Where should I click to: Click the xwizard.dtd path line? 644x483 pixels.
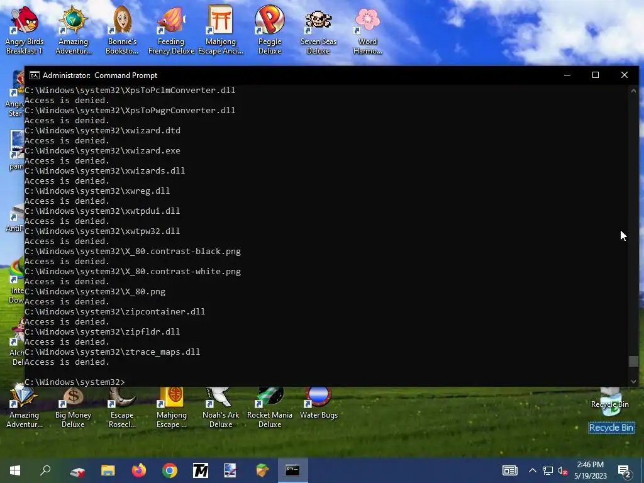[x=103, y=131]
